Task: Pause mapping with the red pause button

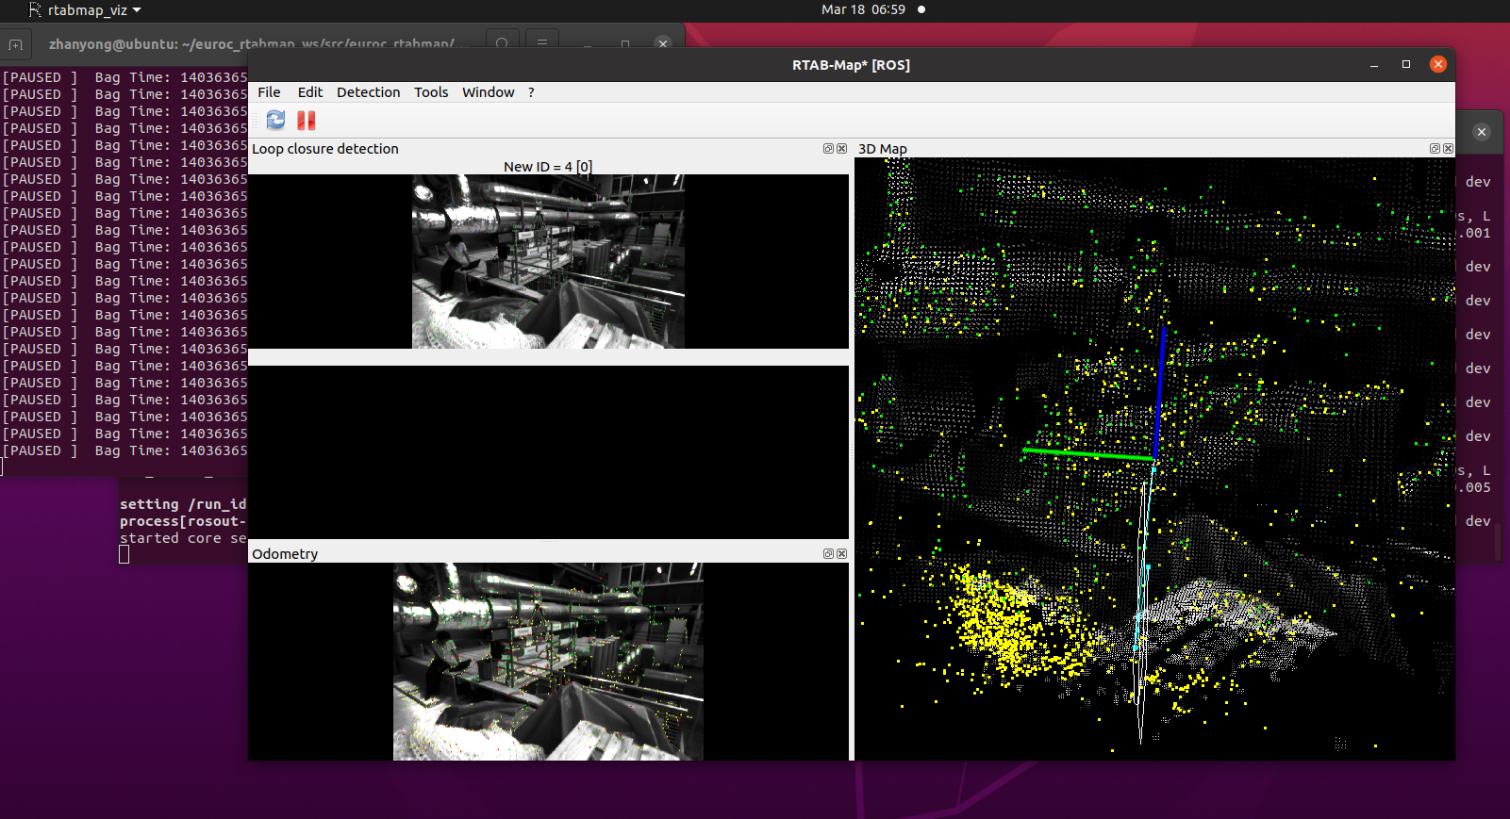Action: point(307,120)
